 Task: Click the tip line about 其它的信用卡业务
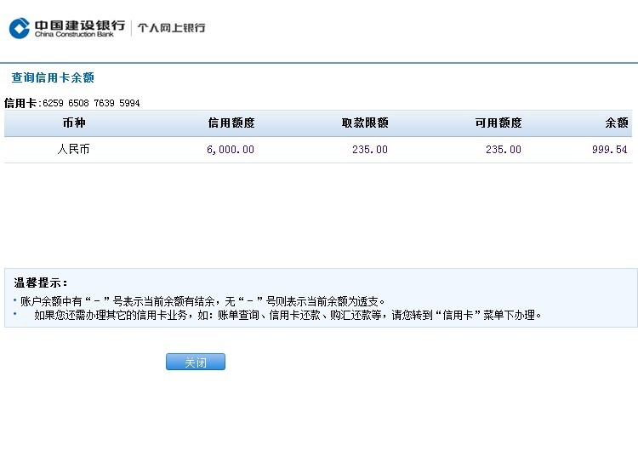[288, 316]
